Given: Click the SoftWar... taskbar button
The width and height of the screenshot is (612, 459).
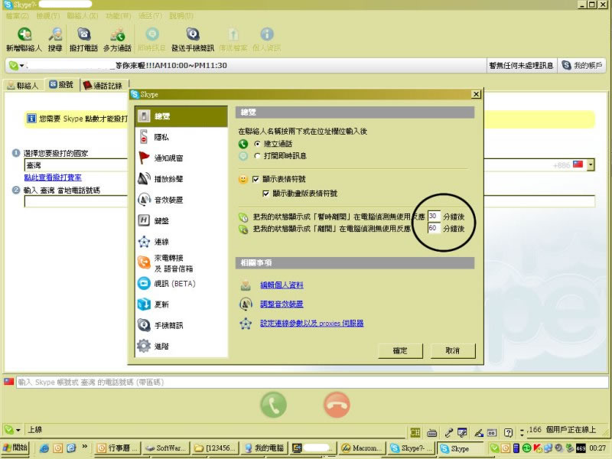Looking at the screenshot, I should click(x=166, y=448).
